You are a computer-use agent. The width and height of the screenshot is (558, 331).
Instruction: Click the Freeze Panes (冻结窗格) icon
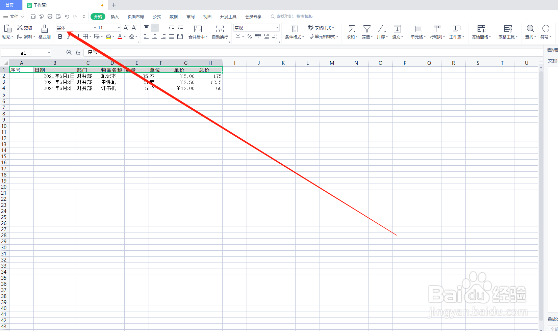coord(481,29)
